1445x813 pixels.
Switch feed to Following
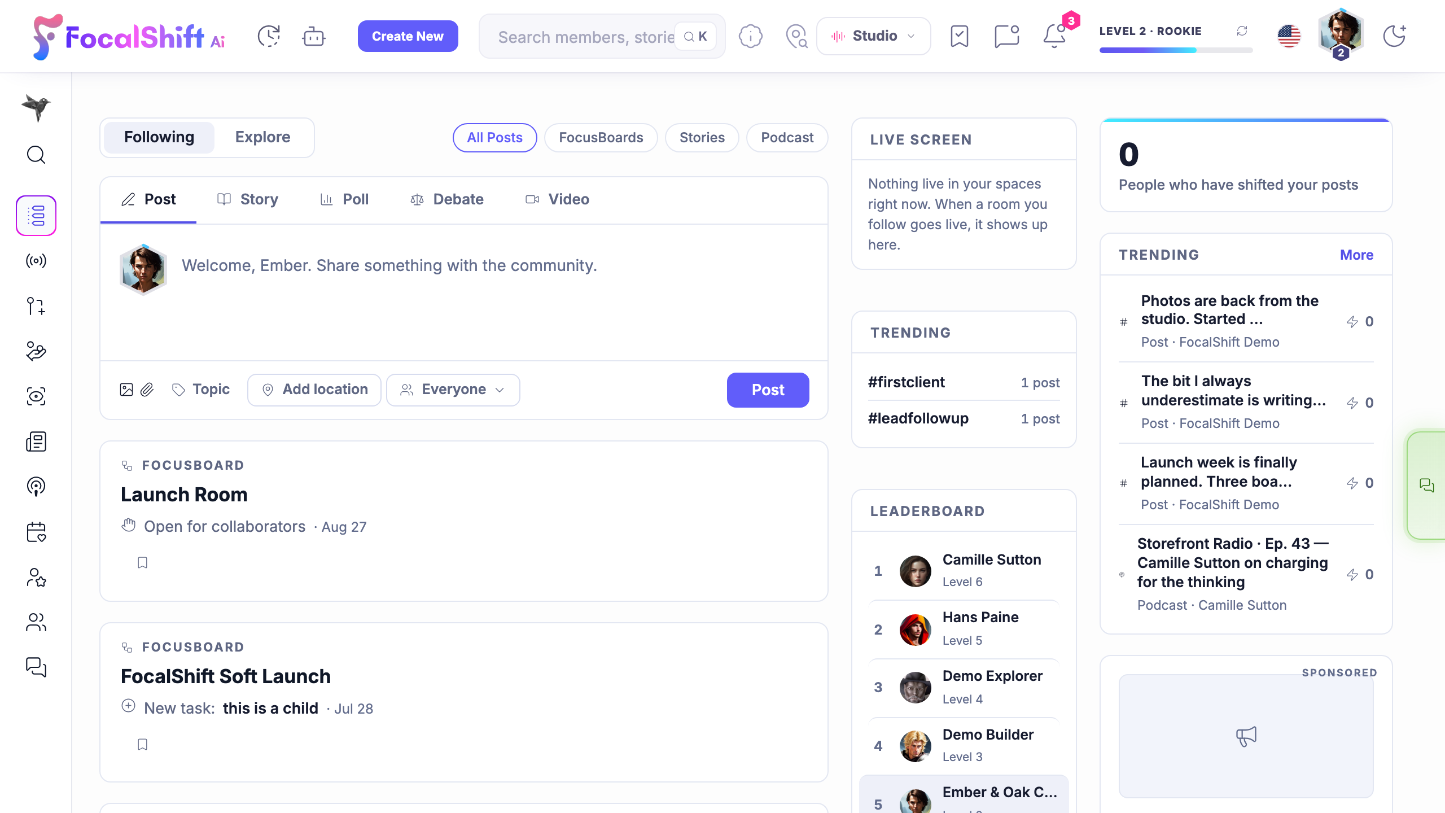point(159,137)
